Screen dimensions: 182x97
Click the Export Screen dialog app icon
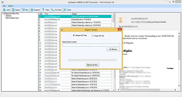coord(62,30)
